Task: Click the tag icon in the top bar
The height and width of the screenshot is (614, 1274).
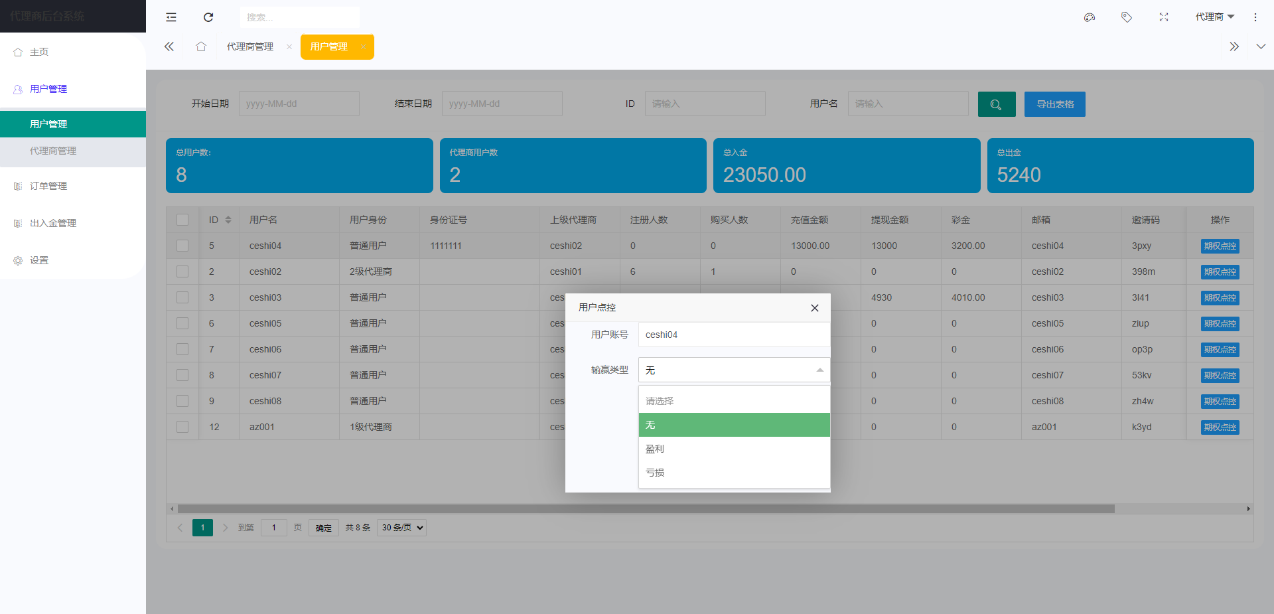Action: [1126, 17]
